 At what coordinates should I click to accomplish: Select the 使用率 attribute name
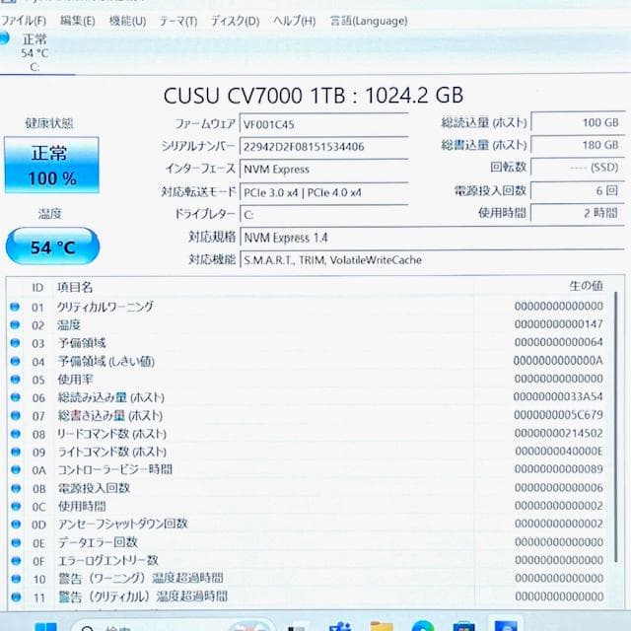(x=75, y=379)
